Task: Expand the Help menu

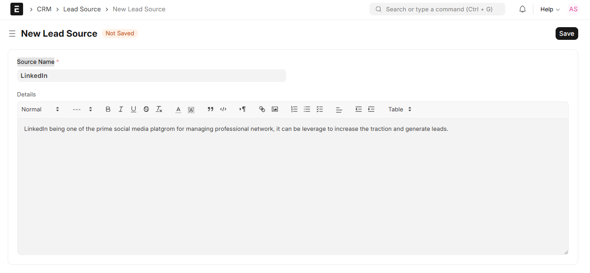Action: click(x=550, y=9)
